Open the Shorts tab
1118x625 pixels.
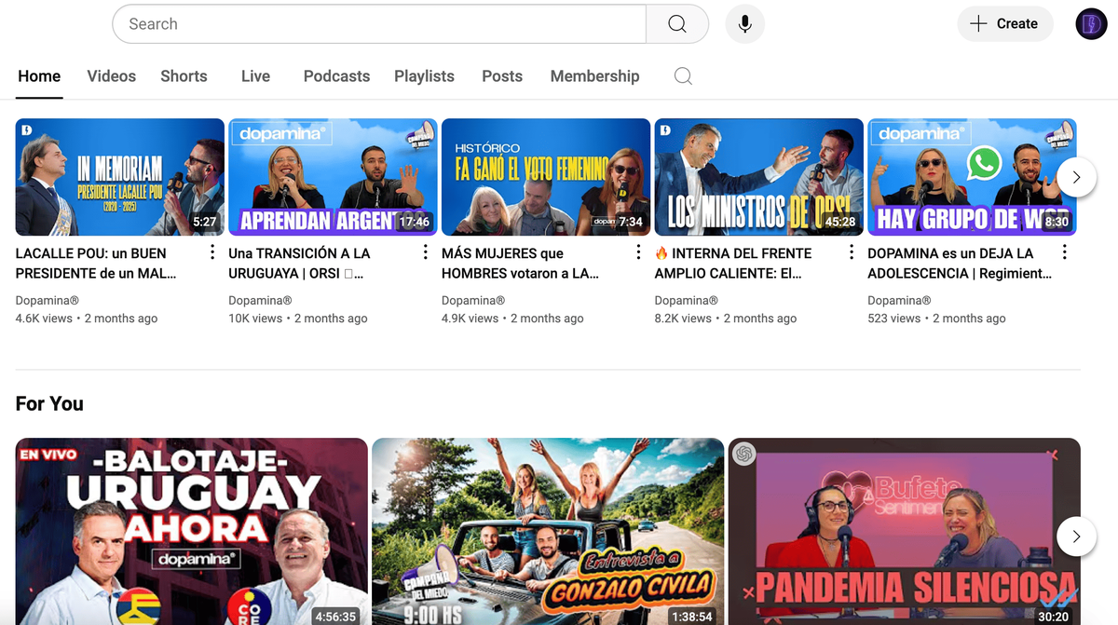point(184,76)
